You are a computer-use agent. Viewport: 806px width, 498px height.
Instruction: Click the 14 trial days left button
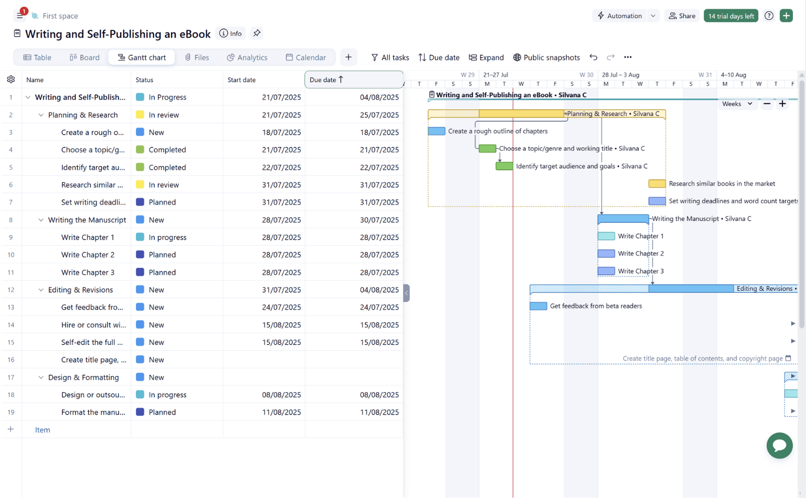[x=731, y=16]
